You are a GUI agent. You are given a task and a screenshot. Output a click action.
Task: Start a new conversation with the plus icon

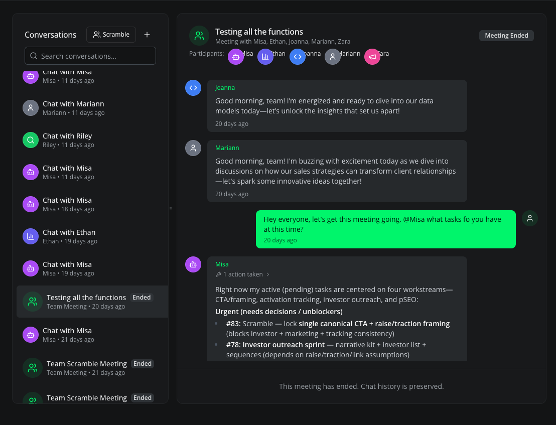147,34
